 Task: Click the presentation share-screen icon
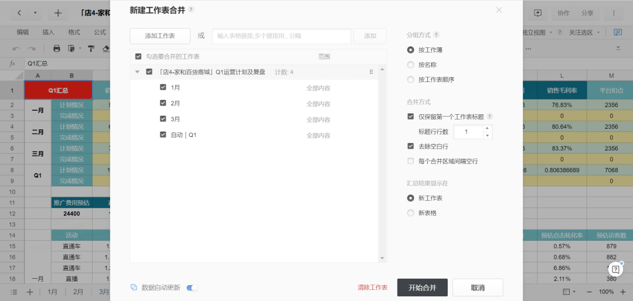coord(537,13)
